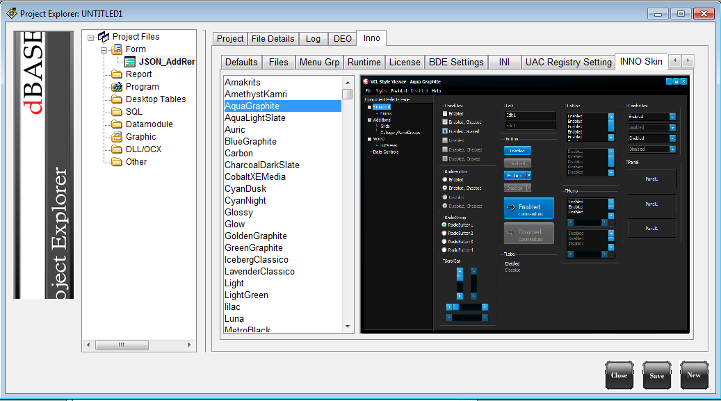The width and height of the screenshot is (721, 401).
Task: Click the SQL folder icon
Action: pyautogui.click(x=117, y=112)
